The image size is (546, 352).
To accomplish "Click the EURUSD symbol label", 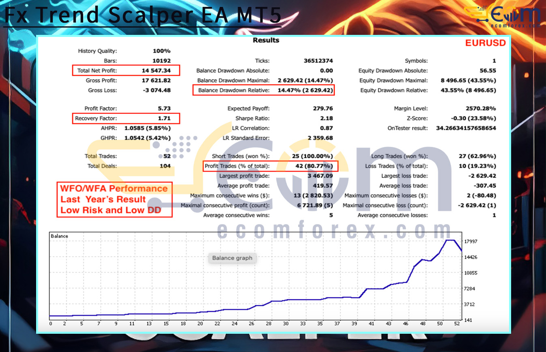I will click(x=486, y=43).
